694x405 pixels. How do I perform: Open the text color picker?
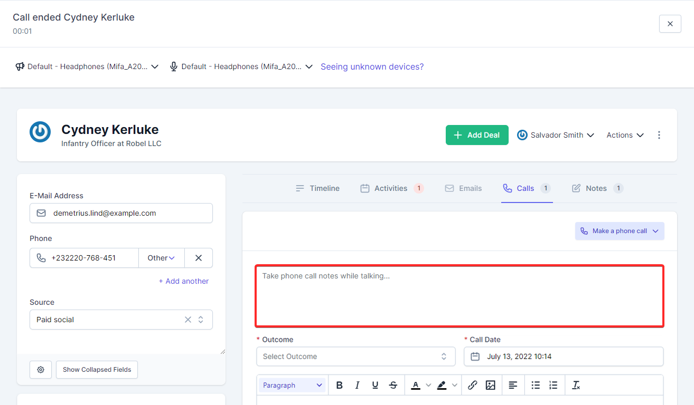(416, 385)
